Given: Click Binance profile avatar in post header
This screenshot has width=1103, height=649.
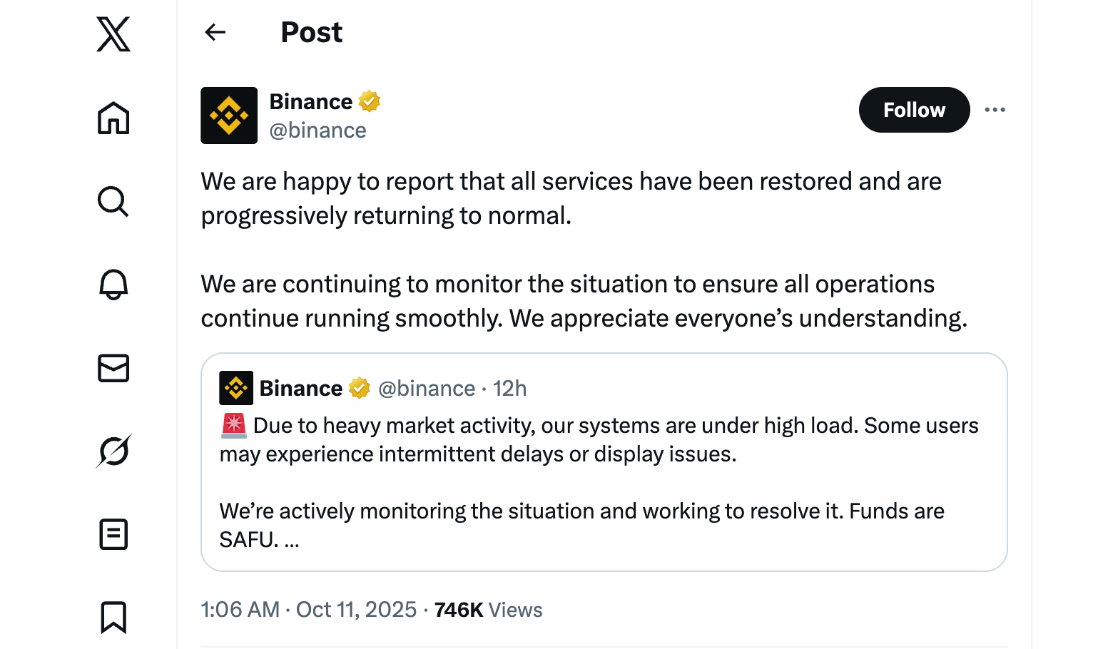Looking at the screenshot, I should point(229,116).
